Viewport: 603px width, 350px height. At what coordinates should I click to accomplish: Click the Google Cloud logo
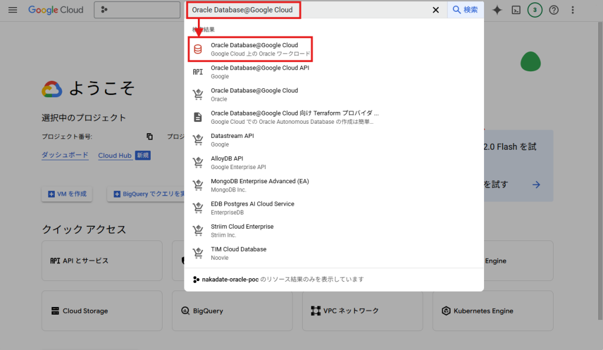pos(56,10)
